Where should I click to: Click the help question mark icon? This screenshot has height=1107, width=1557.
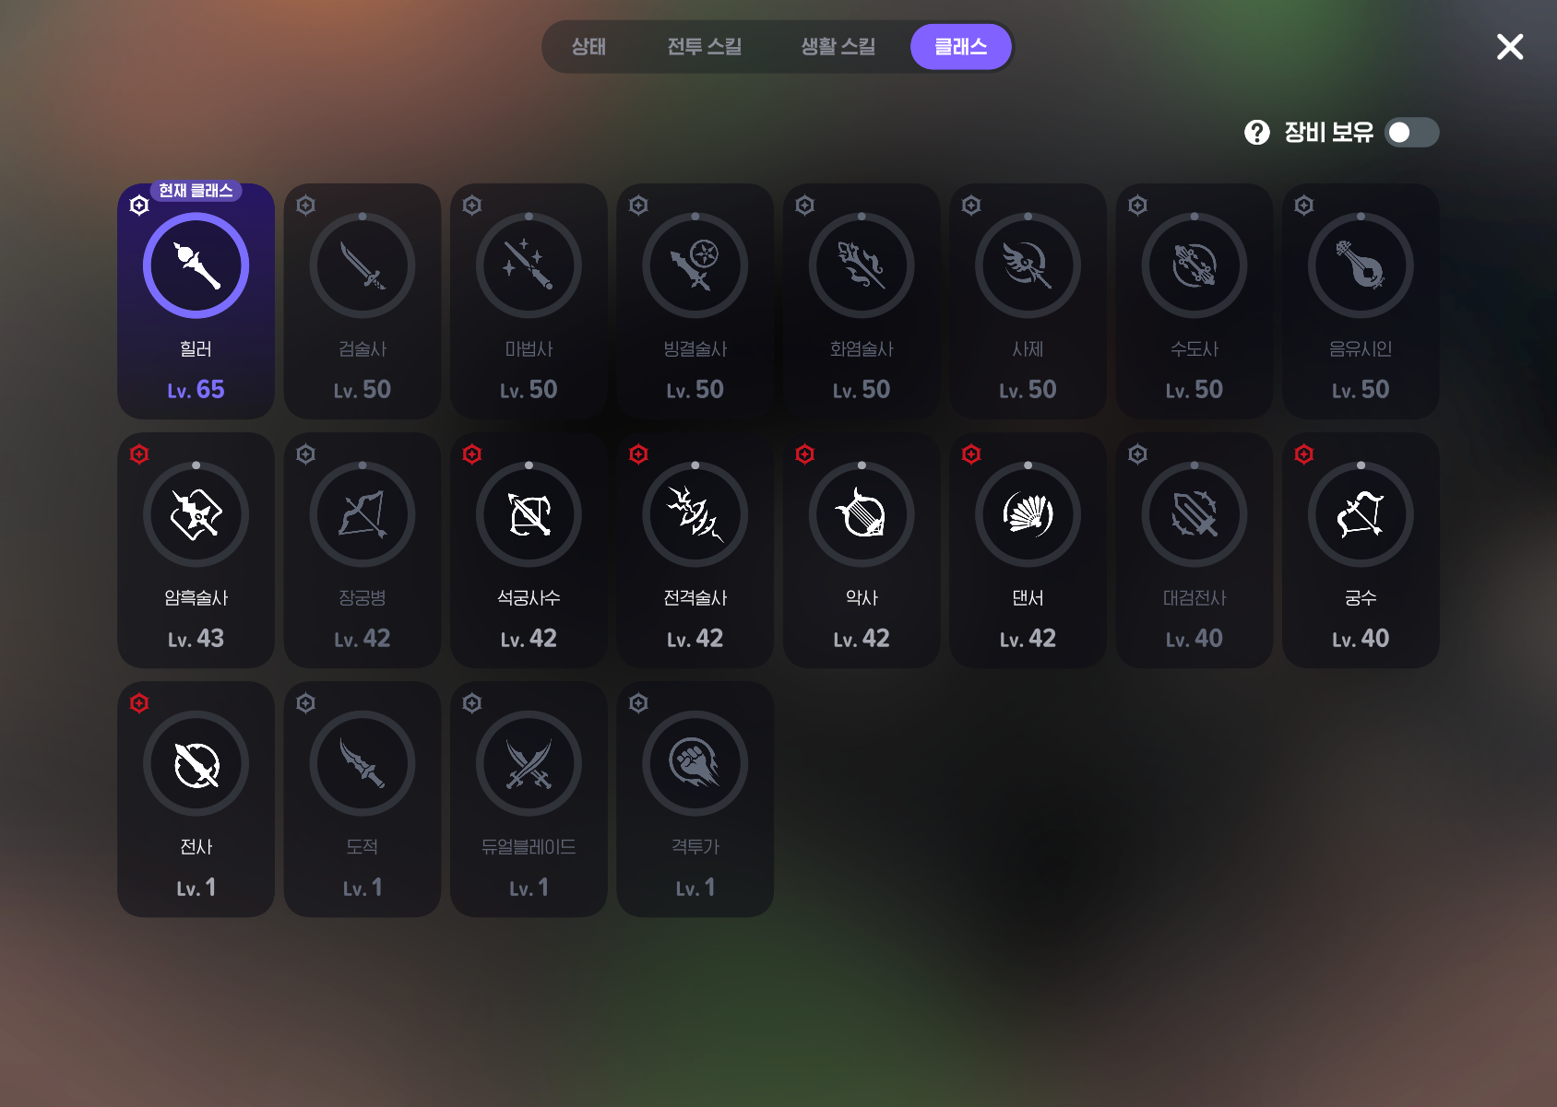(x=1257, y=133)
